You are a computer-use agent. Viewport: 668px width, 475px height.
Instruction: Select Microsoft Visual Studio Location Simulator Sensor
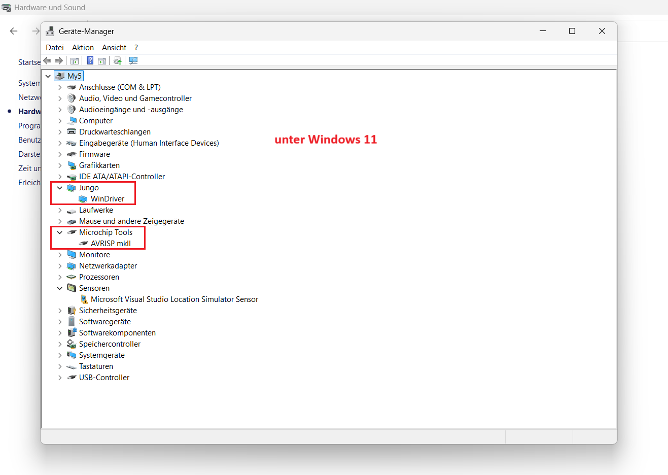pos(174,299)
